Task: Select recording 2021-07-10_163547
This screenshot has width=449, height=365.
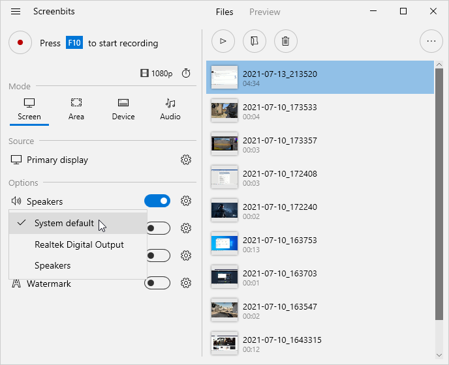Action: (x=320, y=310)
